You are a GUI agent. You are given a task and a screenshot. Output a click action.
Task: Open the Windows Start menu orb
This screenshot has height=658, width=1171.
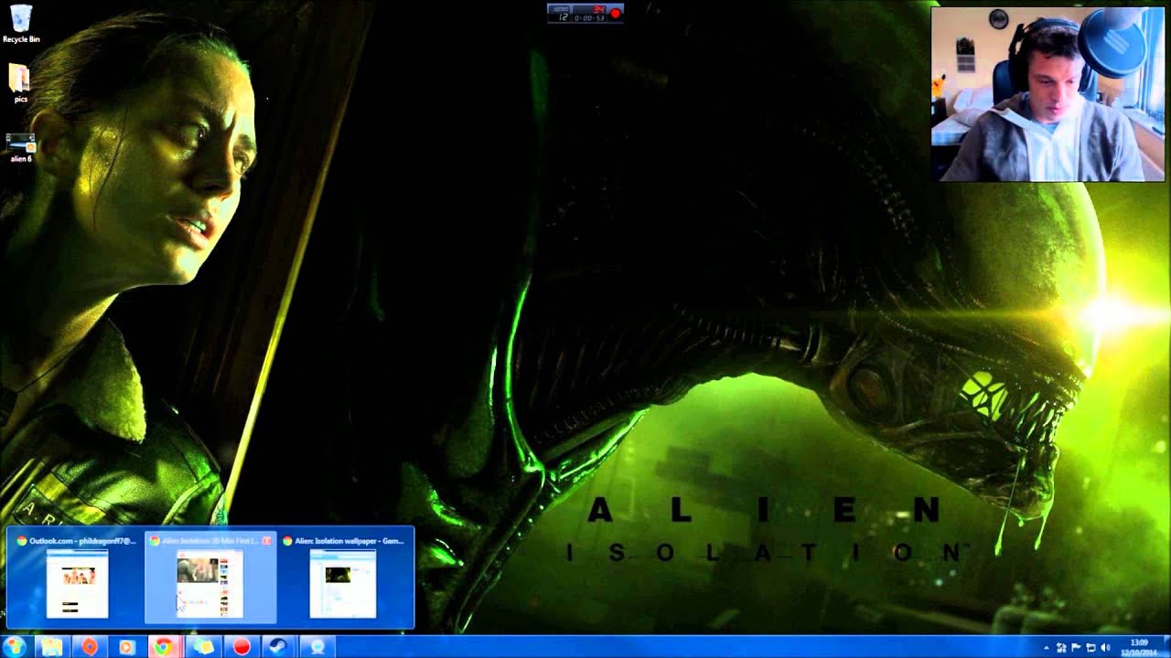coord(16,647)
